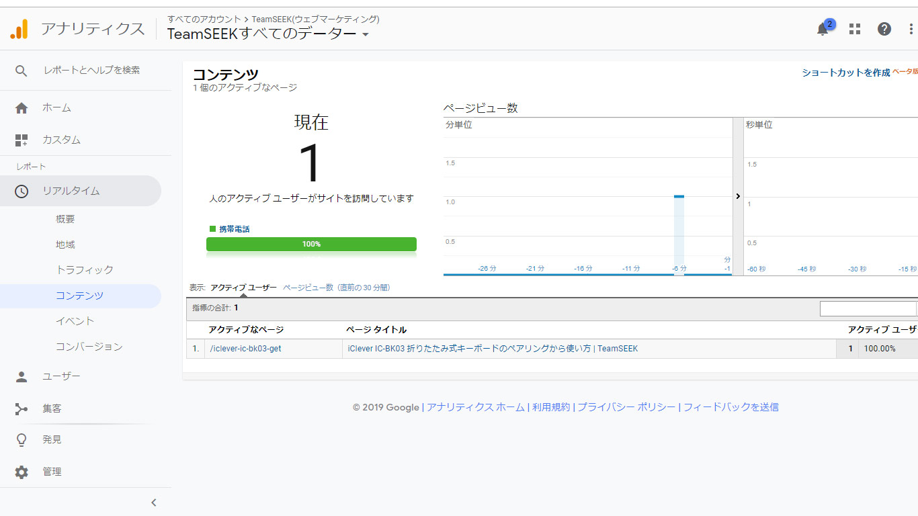This screenshot has width=918, height=516.
Task: Click the Realtime clock icon
Action: (x=22, y=191)
